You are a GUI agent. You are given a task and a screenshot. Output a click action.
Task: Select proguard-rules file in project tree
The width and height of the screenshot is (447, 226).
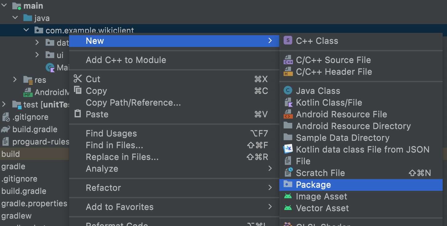[40, 142]
